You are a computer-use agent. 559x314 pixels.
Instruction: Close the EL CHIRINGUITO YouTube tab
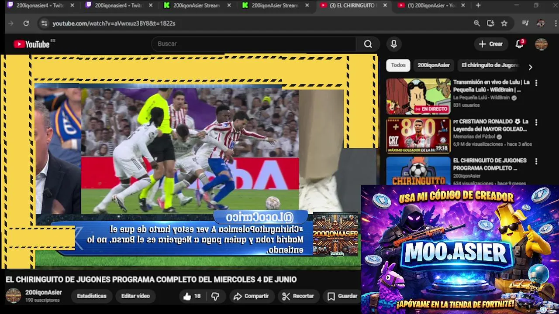[385, 5]
